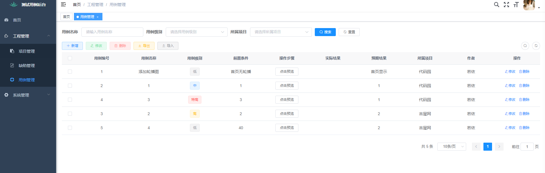Delete the row for case 添加轮播图
545x173 pixels.
tap(524, 72)
